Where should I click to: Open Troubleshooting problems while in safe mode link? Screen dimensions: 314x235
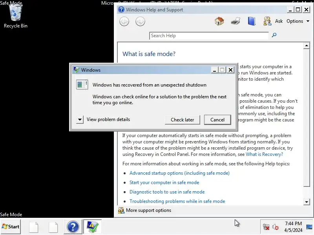[x=177, y=201]
